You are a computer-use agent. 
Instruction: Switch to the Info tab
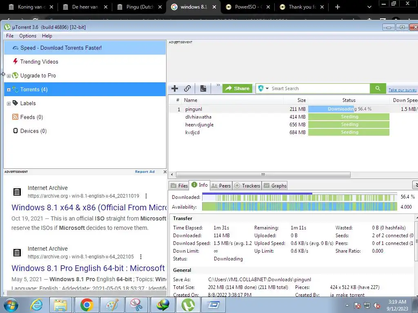pyautogui.click(x=200, y=185)
